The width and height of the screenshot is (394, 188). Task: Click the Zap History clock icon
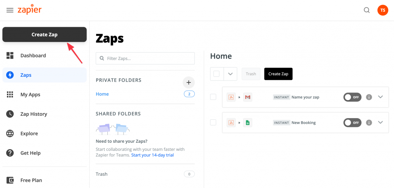click(10, 114)
